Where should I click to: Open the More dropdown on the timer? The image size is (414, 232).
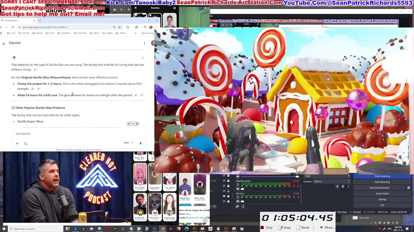pos(327,227)
